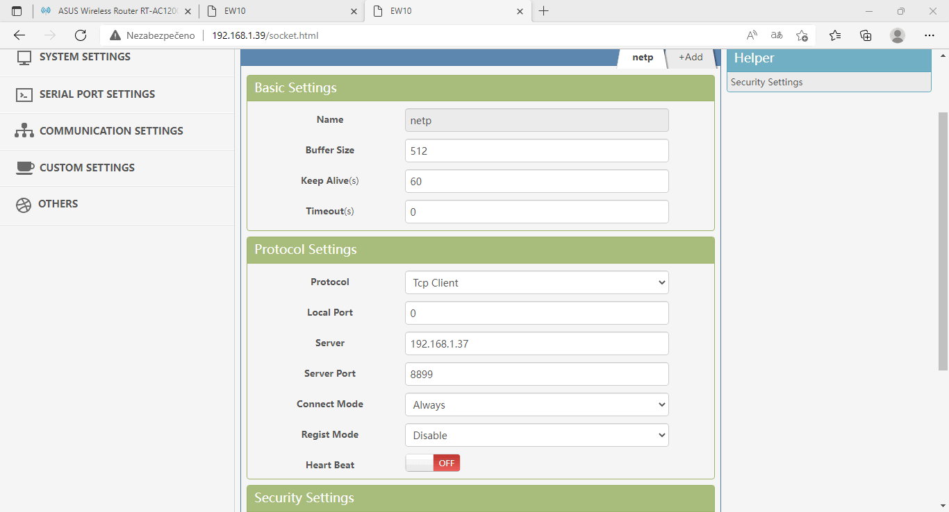This screenshot has width=949, height=512.
Task: Click the browser profile avatar icon
Action: pyautogui.click(x=898, y=35)
